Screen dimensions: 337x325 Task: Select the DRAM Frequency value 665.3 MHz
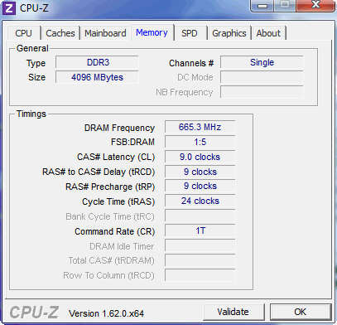coord(200,127)
